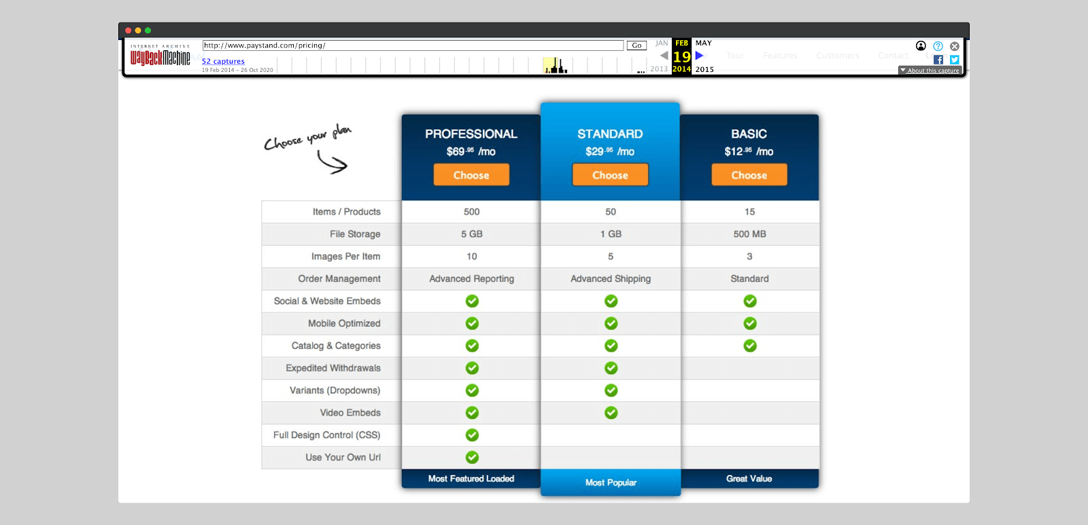Close the Wayback toolbar with the X icon
Image resolution: width=1088 pixels, height=525 pixels.
[x=955, y=46]
